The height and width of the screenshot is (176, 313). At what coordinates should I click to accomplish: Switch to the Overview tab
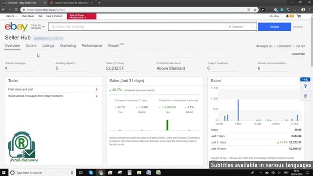(12, 45)
